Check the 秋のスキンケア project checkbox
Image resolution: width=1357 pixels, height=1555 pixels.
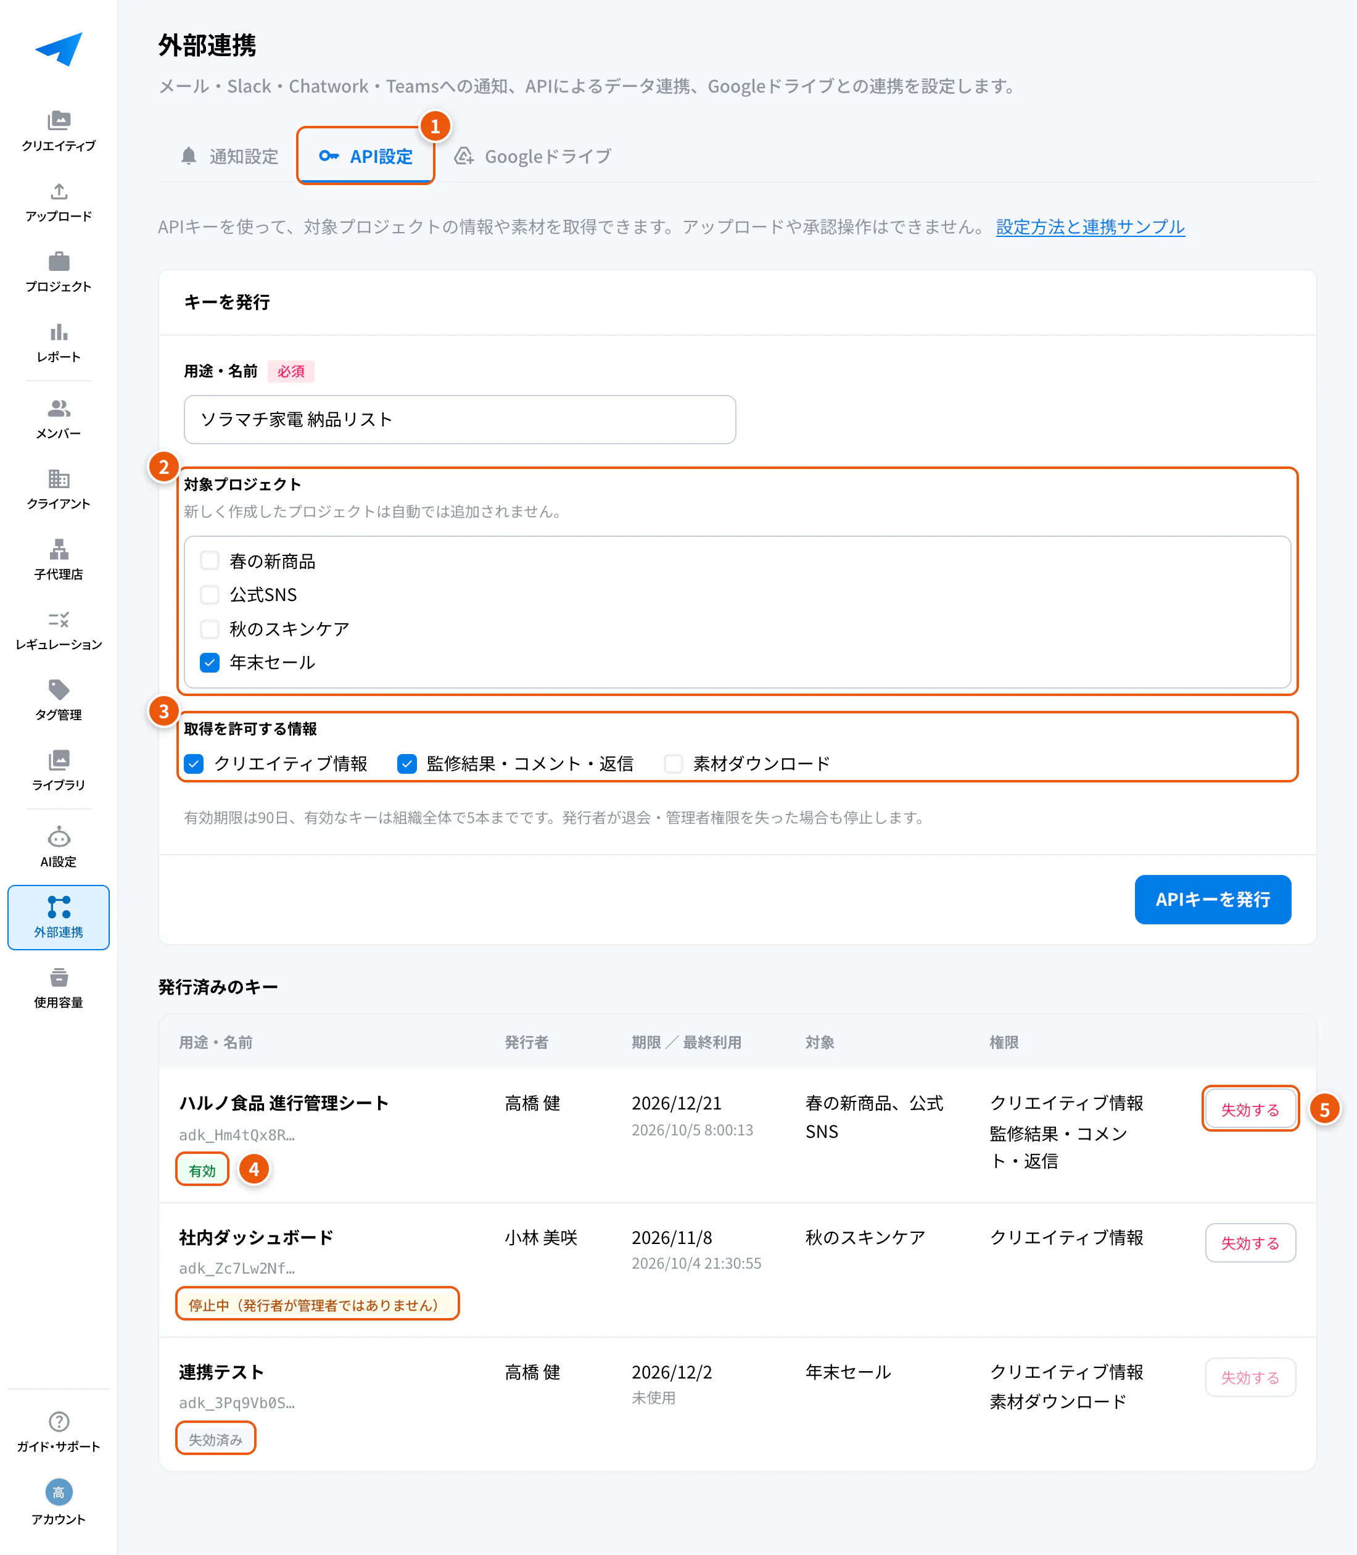pyautogui.click(x=209, y=629)
